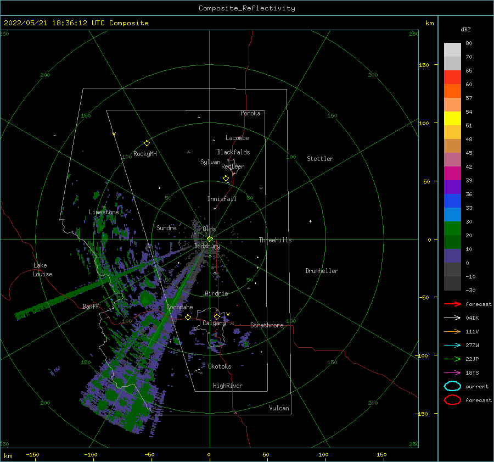494x462 pixels.
Task: Click the Lacombe city label
Action: pyautogui.click(x=237, y=138)
